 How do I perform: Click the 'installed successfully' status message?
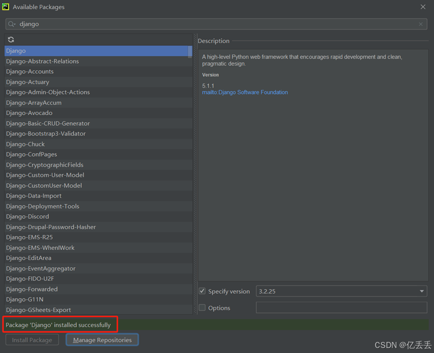point(58,325)
